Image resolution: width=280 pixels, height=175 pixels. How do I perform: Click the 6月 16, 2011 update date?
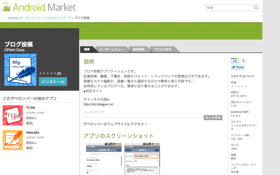pyautogui.click(x=239, y=96)
